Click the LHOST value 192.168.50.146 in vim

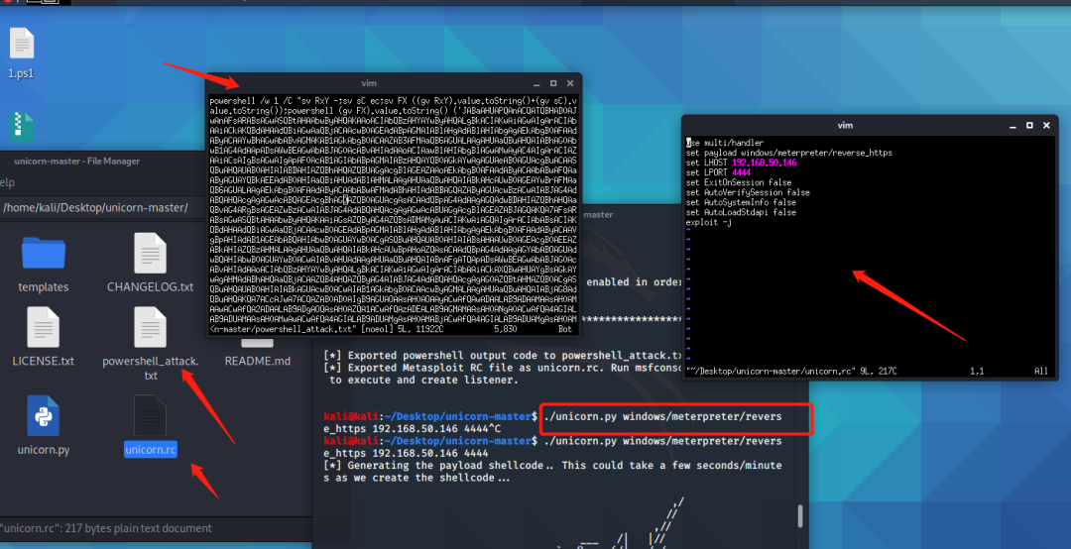[764, 163]
